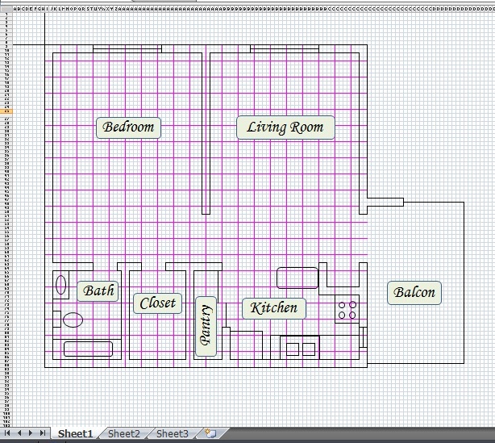Click the highlighted orange row header

(6, 111)
